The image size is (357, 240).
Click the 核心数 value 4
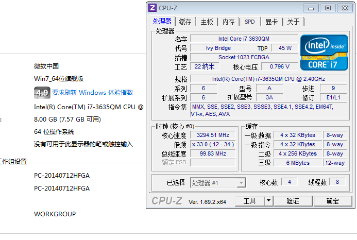click(290, 182)
